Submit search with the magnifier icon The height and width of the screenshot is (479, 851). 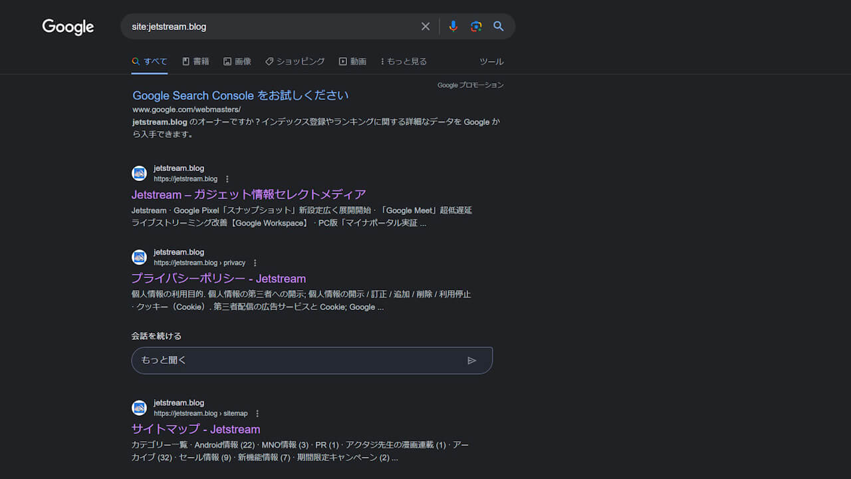click(499, 27)
